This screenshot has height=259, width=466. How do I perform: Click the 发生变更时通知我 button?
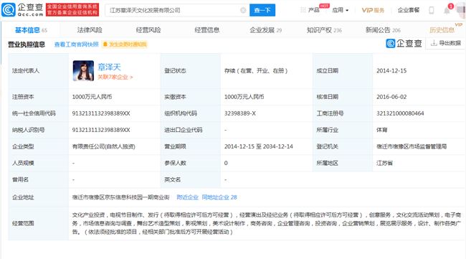point(125,44)
